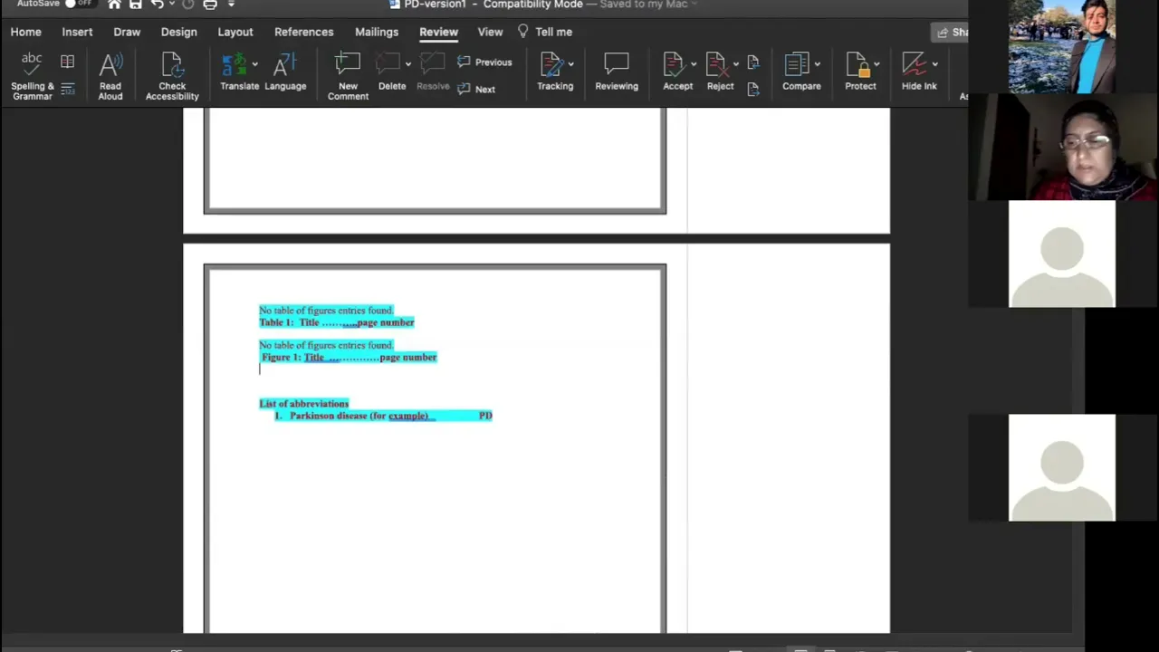The height and width of the screenshot is (652, 1159).
Task: Print using the printer icon
Action: [210, 5]
